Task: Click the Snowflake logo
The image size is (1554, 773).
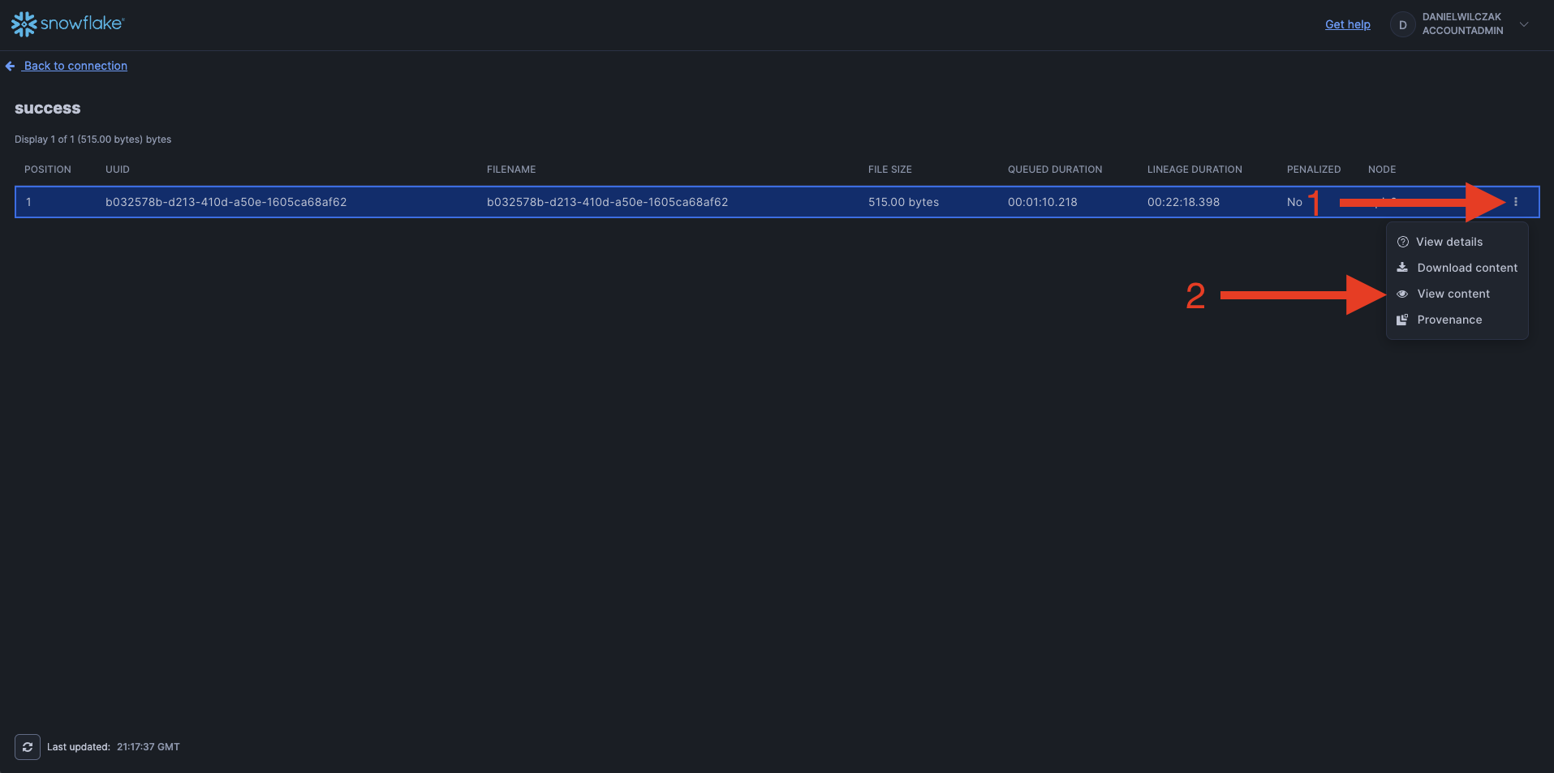Action: point(67,24)
